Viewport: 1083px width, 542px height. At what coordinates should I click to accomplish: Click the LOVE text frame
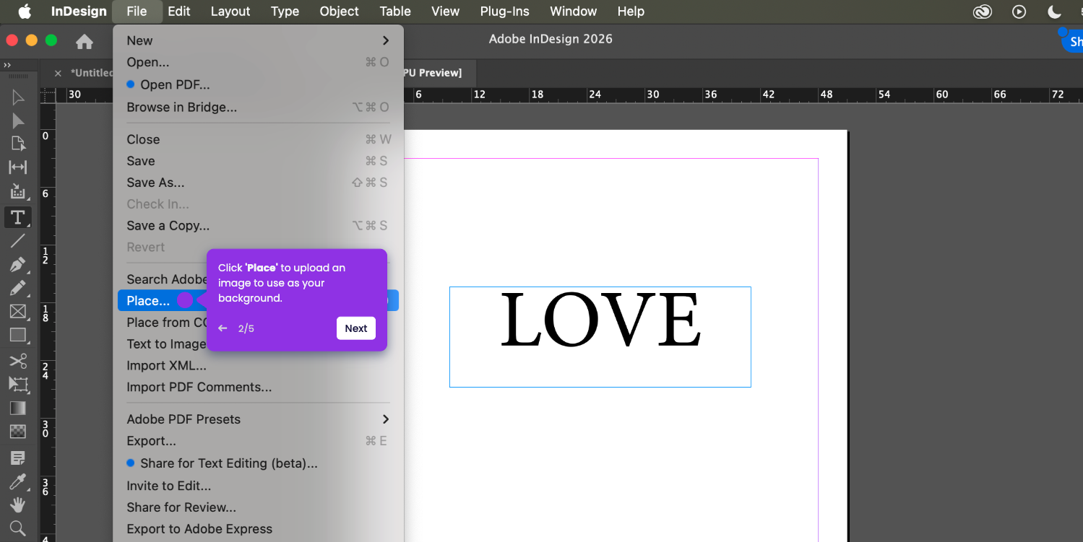coord(600,337)
